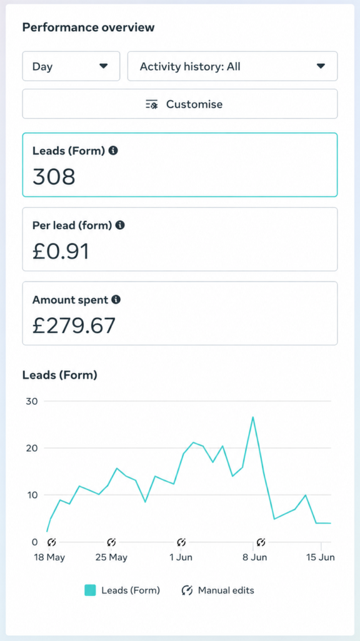Click the manual edit marker at 8 Jun
The image size is (360, 641).
click(x=261, y=543)
